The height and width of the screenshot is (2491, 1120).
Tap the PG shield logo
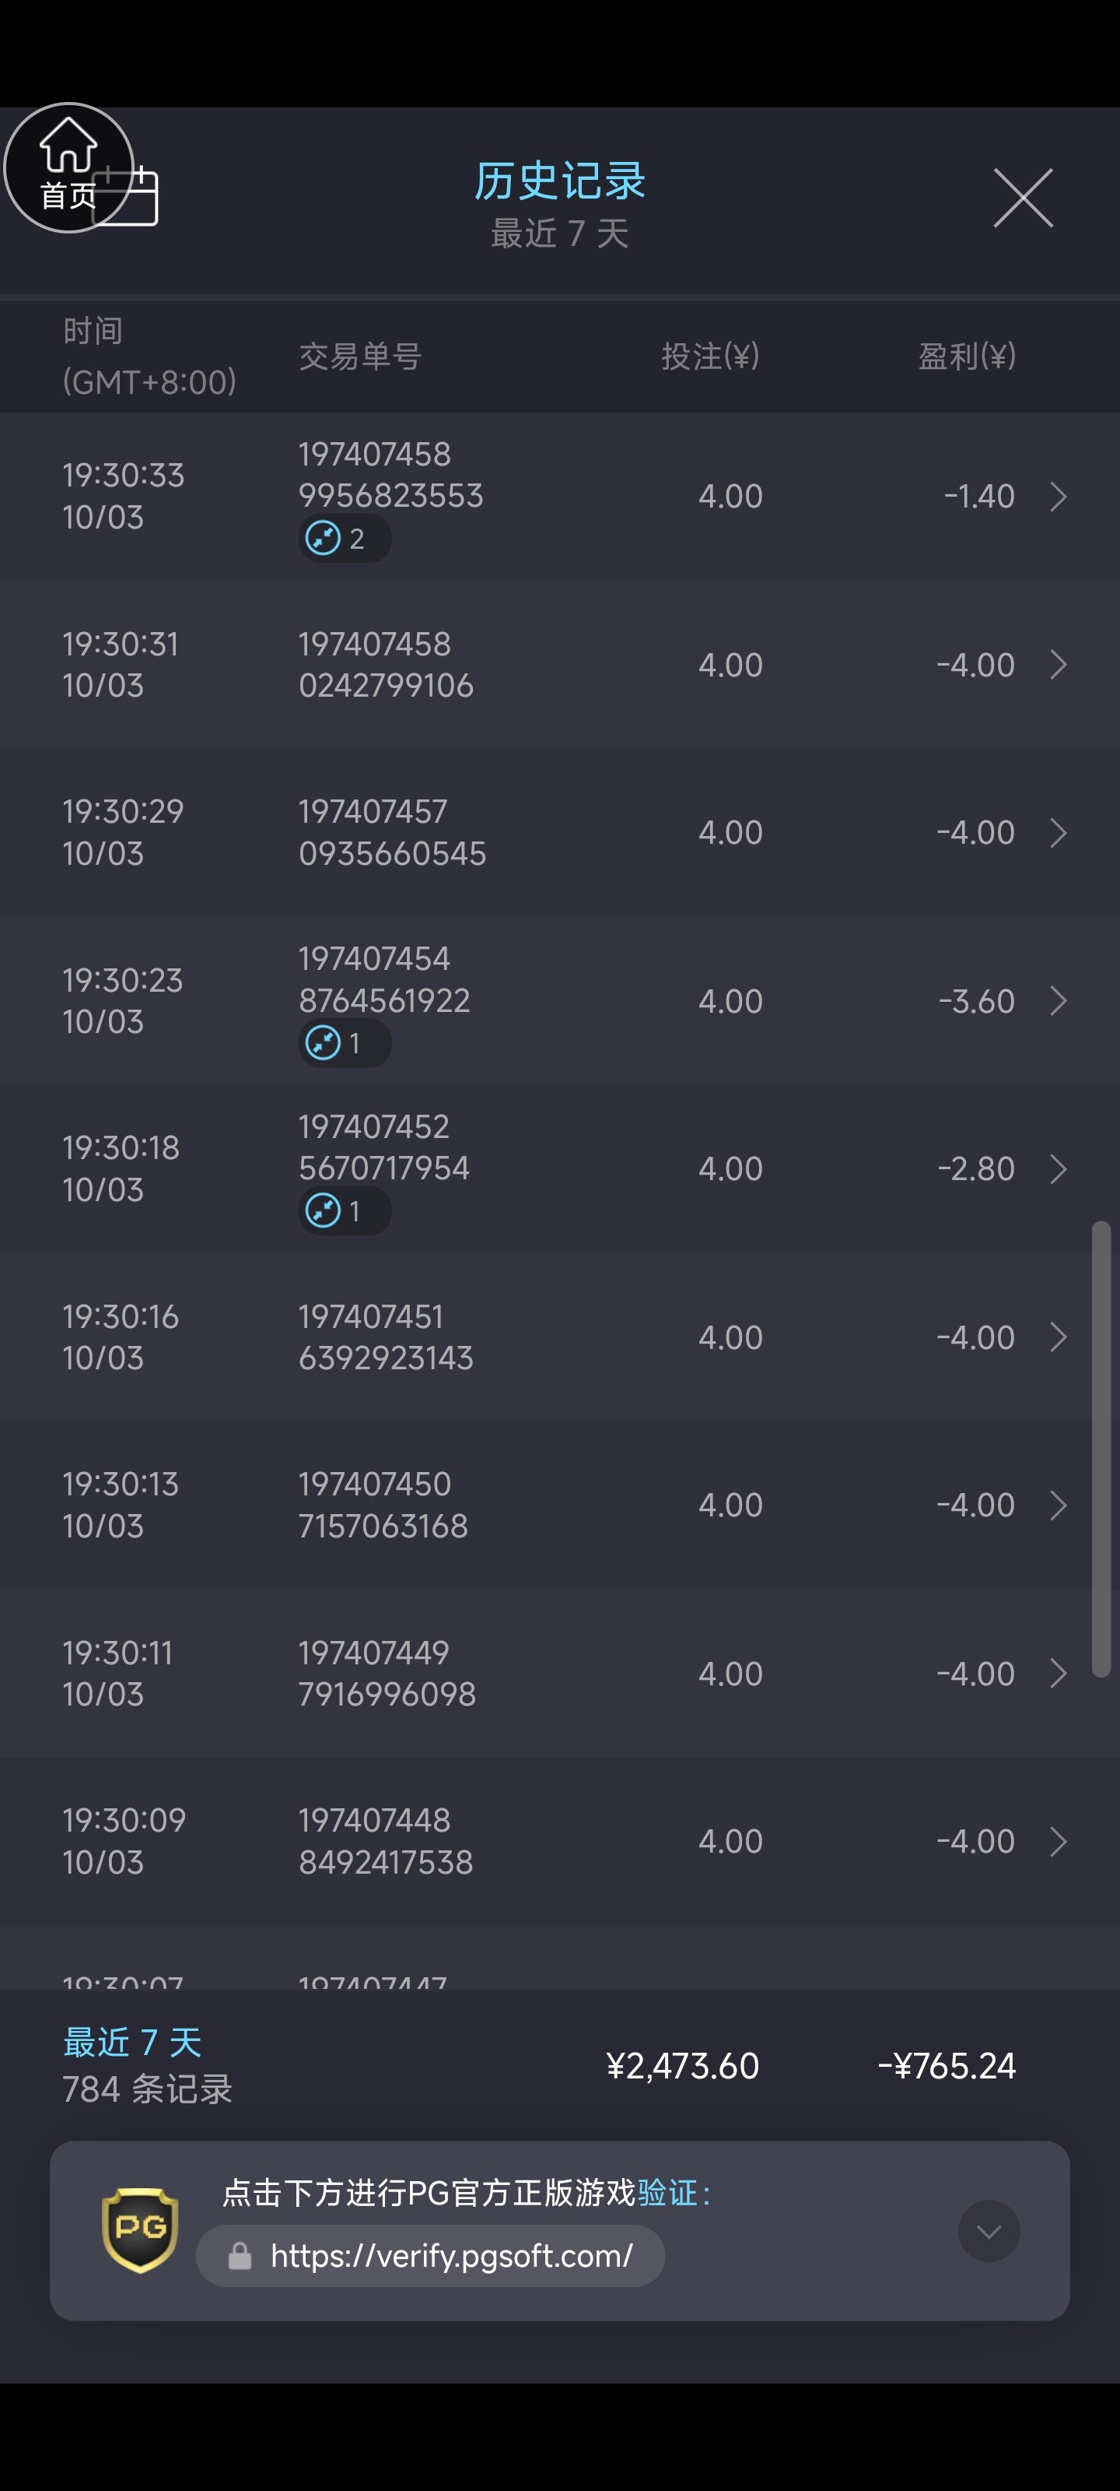click(x=140, y=2229)
